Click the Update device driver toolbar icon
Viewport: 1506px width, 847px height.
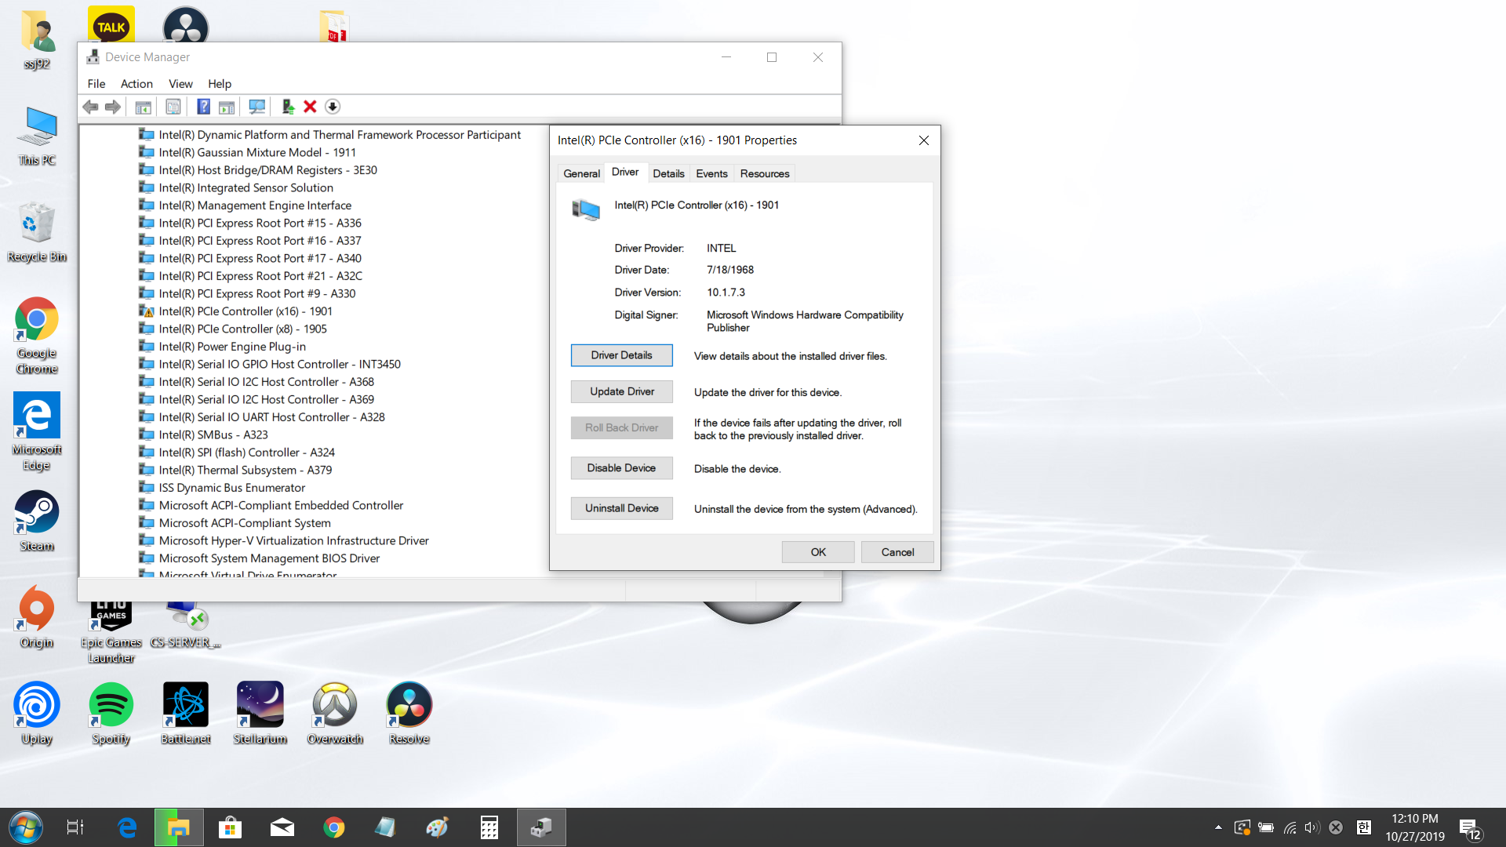[288, 107]
